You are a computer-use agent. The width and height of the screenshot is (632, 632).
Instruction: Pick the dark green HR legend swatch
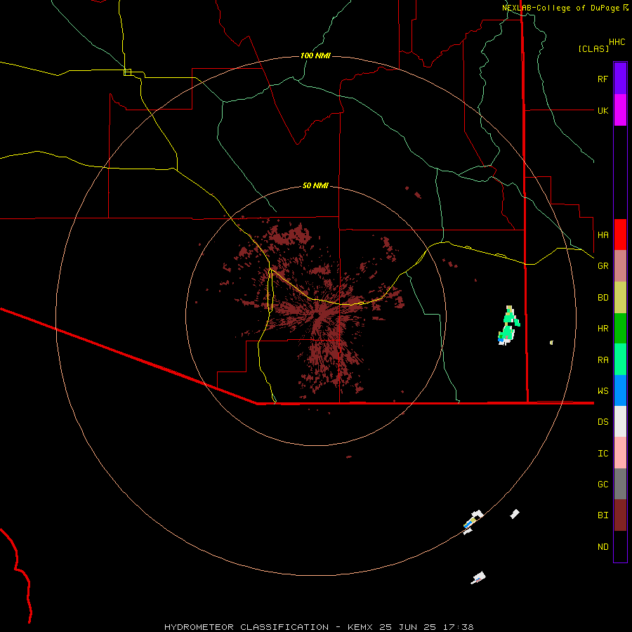pos(620,329)
